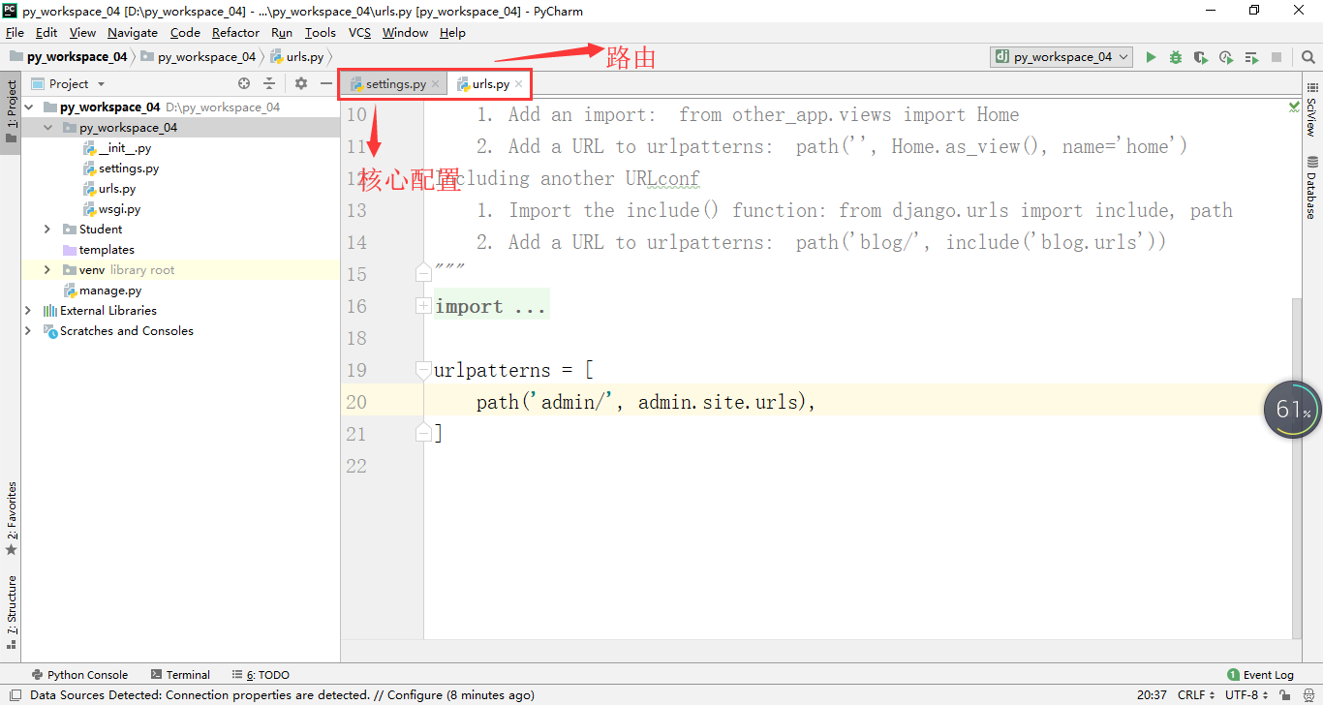The image size is (1323, 705).
Task: Close the settings.py editor tab
Action: pos(435,84)
